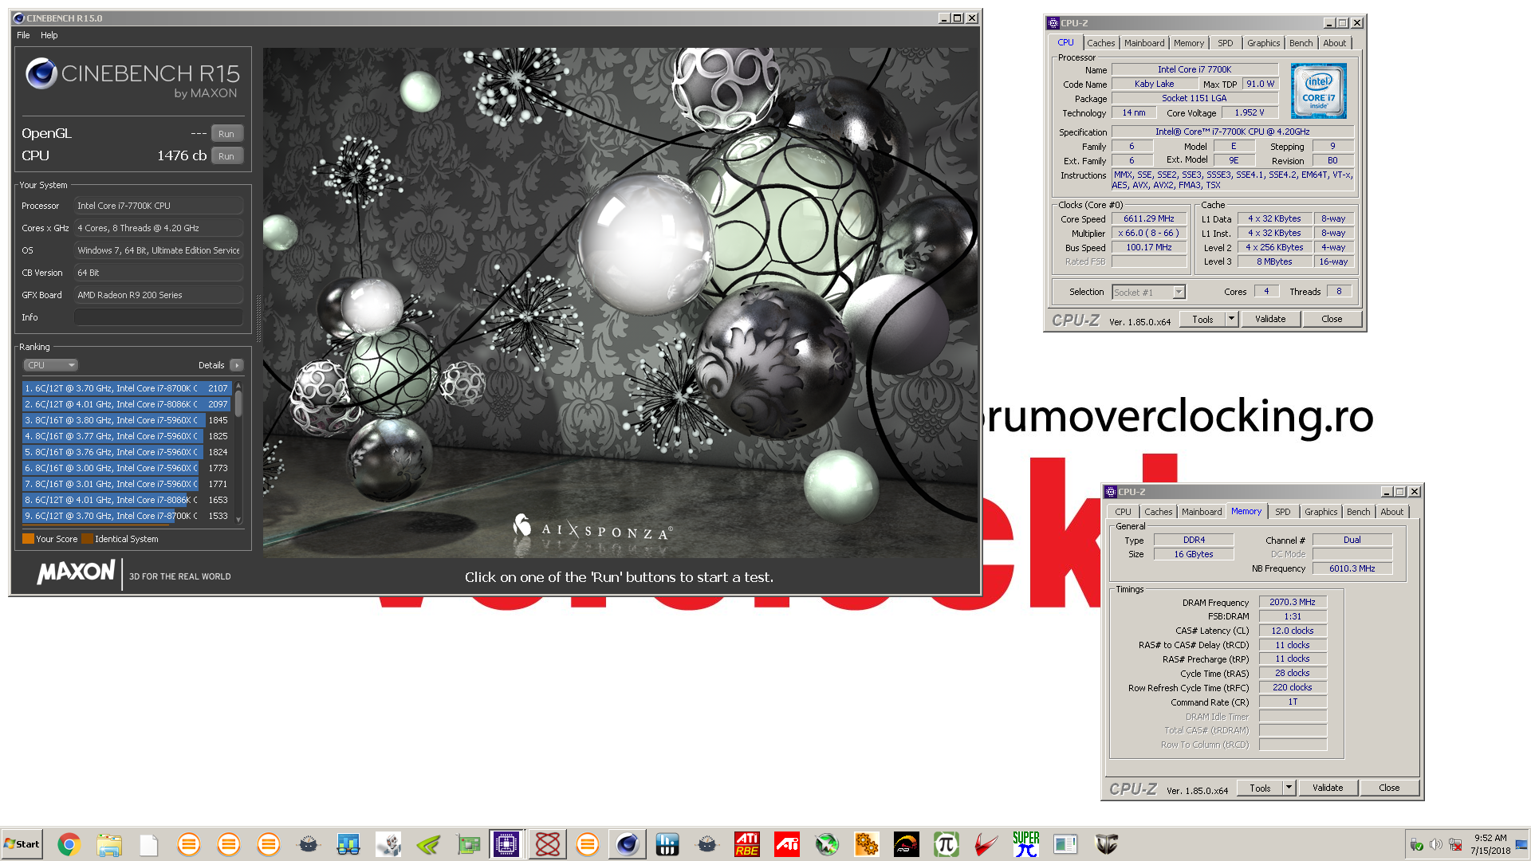
Task: Click Close in lower CPU-Z window
Action: tap(1389, 788)
